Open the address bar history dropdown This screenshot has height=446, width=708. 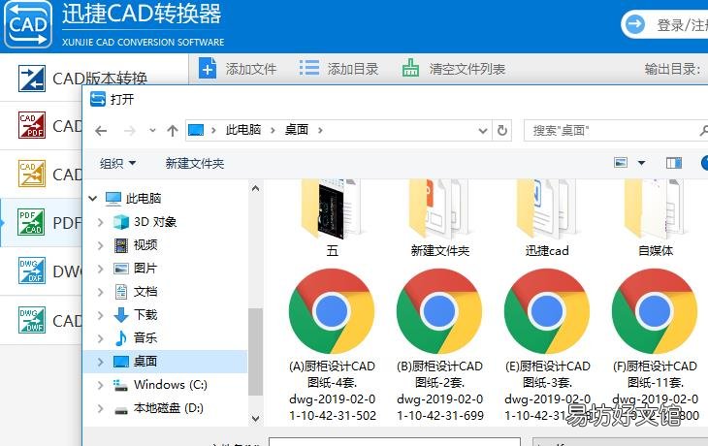point(483,131)
